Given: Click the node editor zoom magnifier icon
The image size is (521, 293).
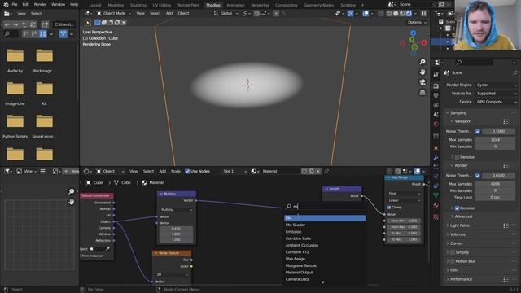Looking at the screenshot, I should tap(71, 191).
